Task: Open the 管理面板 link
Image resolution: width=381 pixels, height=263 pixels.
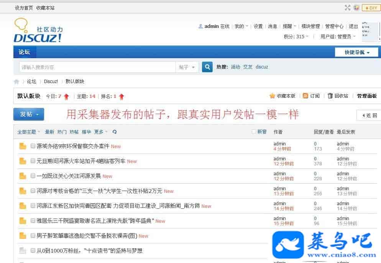Action: coord(366,96)
